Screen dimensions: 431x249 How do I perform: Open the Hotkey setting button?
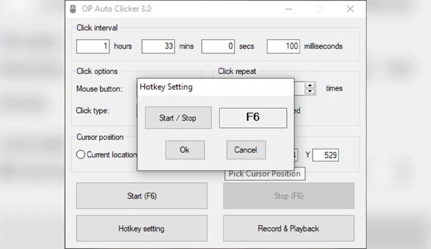[x=142, y=228]
